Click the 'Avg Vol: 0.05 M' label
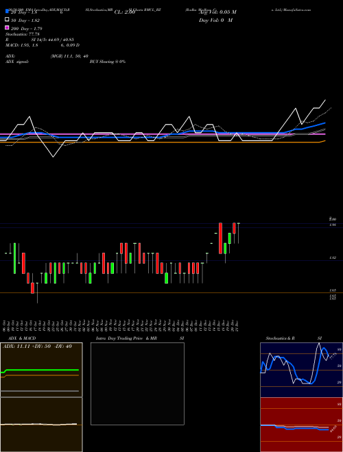The width and height of the screenshot is (343, 452). [217, 12]
